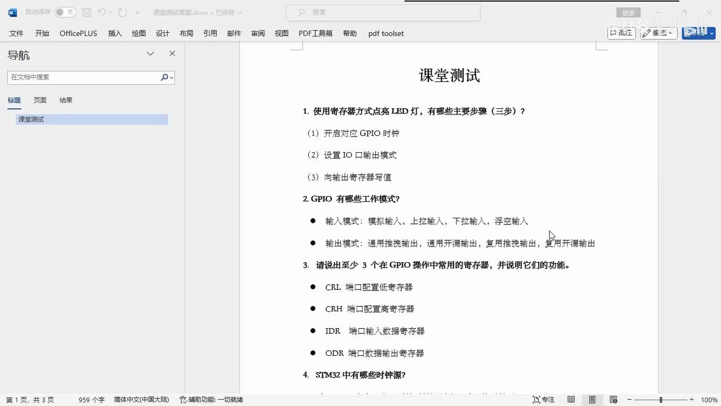Image resolution: width=721 pixels, height=406 pixels.
Task: Open the 邮件 tab
Action: tap(234, 33)
